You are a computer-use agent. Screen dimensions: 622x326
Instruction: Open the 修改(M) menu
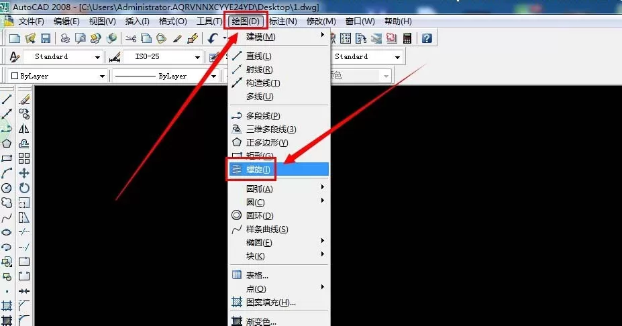pos(321,21)
